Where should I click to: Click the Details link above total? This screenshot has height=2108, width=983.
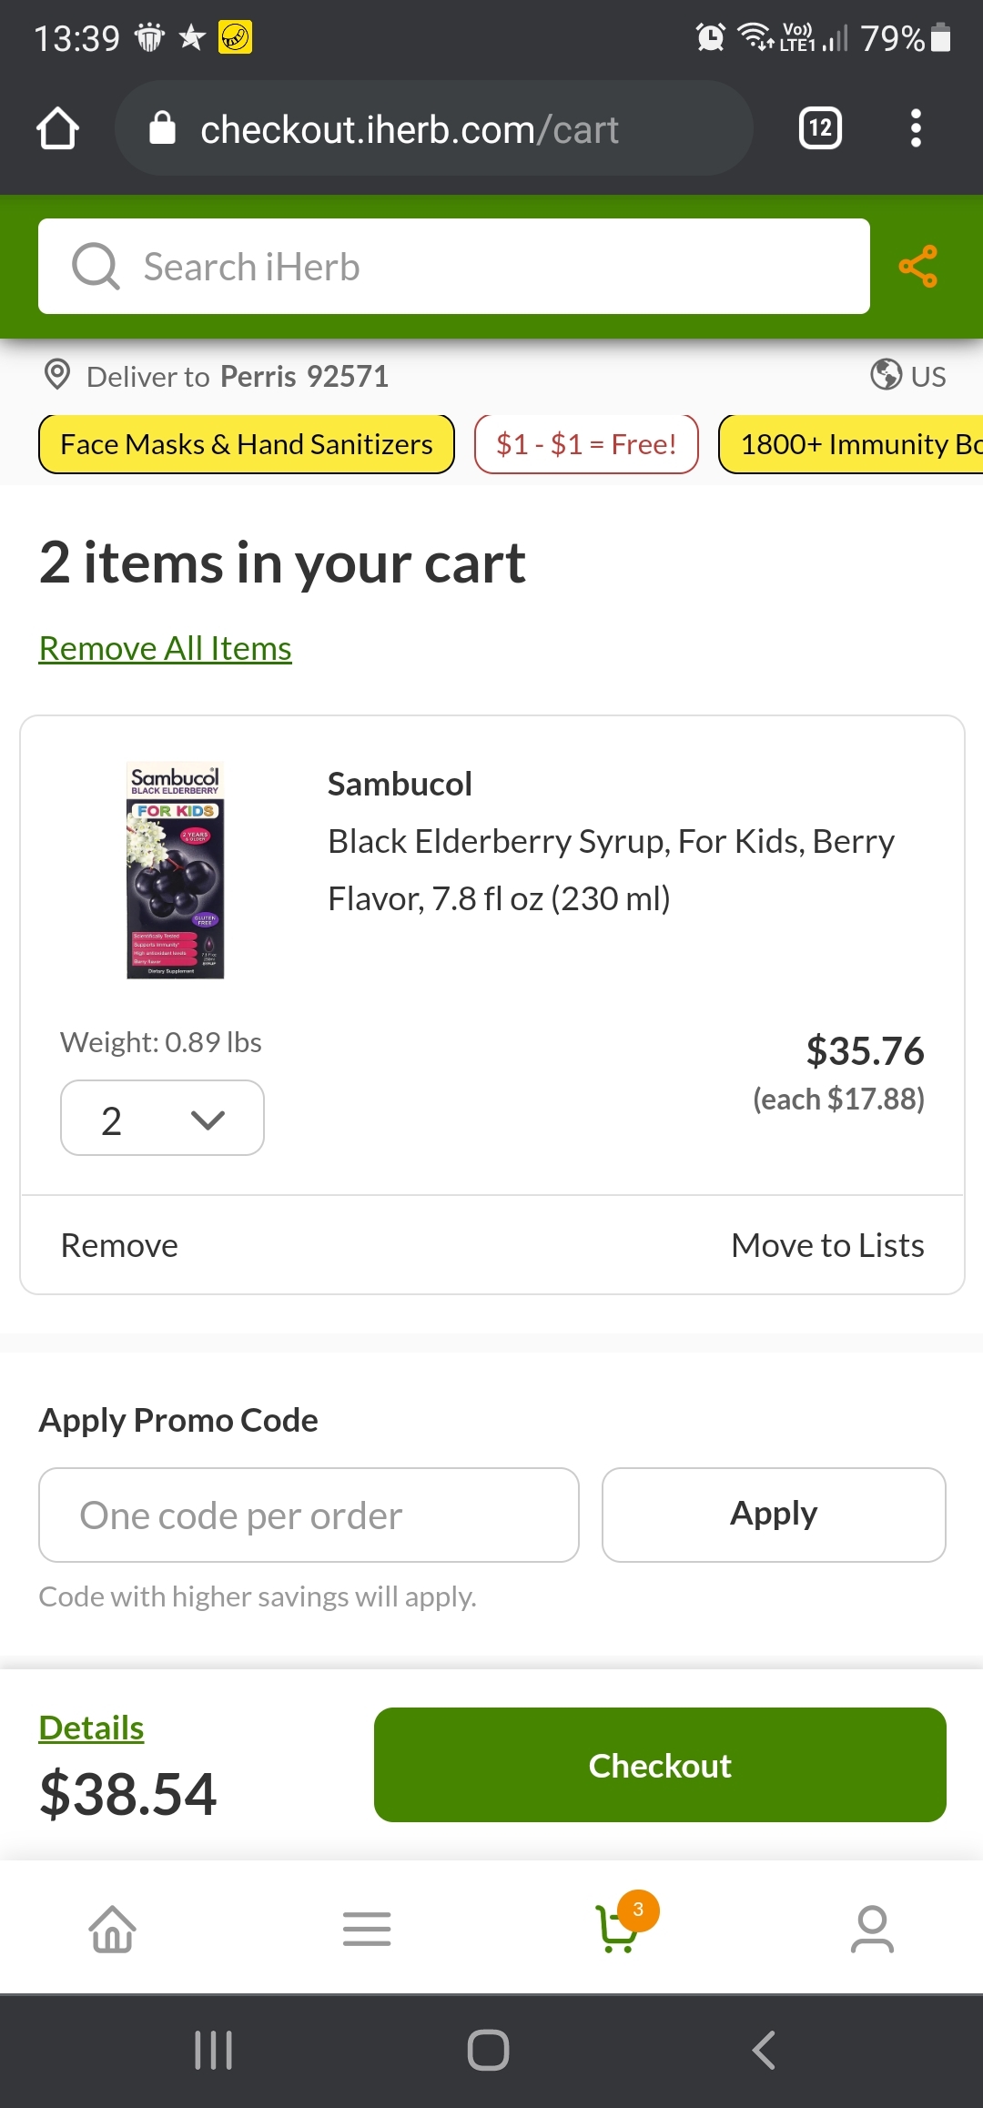(x=91, y=1728)
